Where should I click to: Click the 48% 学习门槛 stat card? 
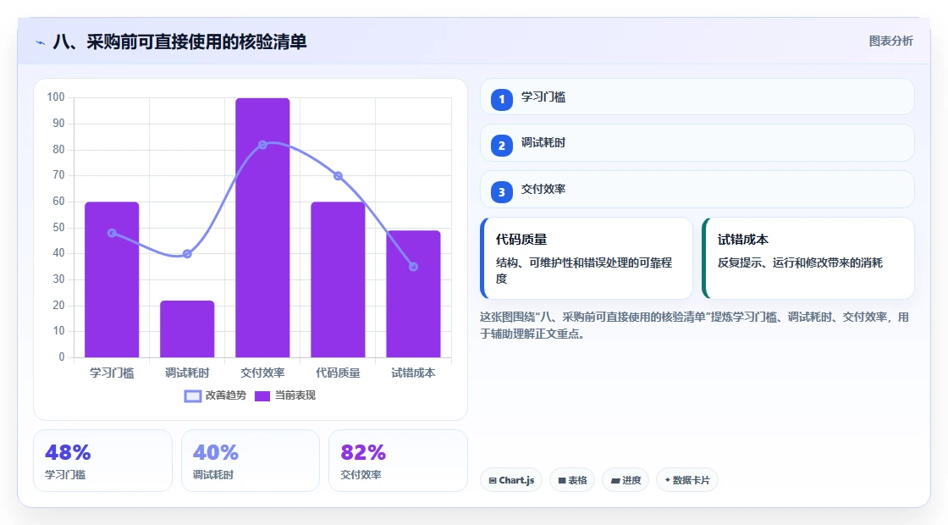[102, 461]
